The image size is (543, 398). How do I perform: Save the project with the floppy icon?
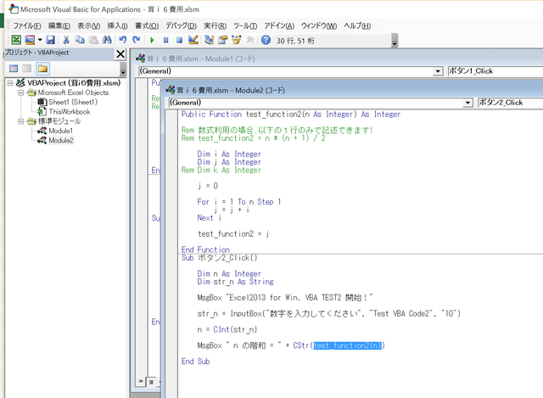click(51, 40)
